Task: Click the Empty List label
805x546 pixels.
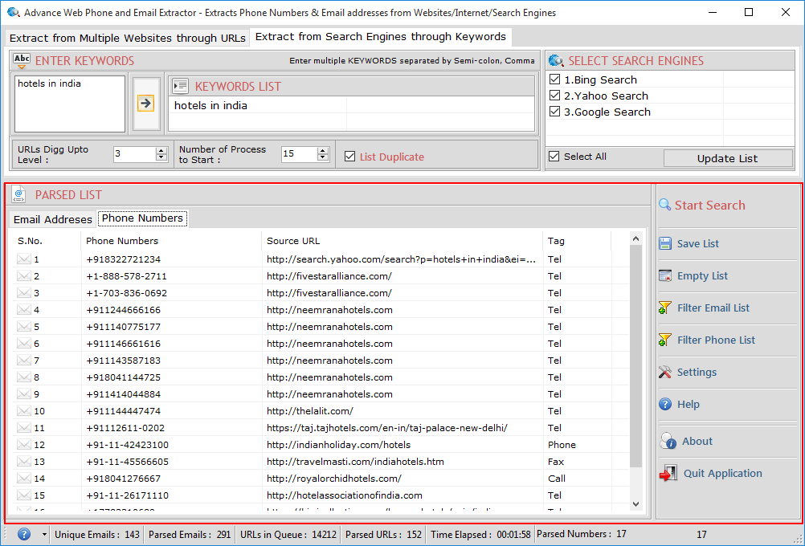Action: (x=702, y=276)
